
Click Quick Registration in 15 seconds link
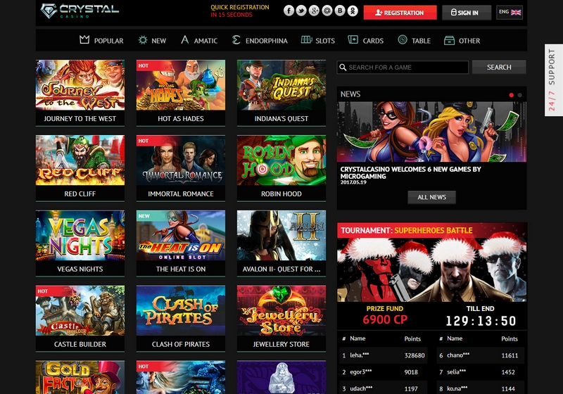point(239,11)
